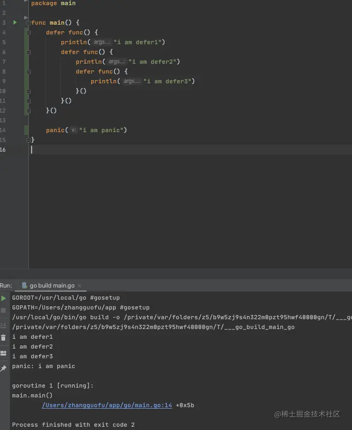Viewport: 352px width, 430px height.
Task: Clear console output with trash icon
Action: (3, 338)
